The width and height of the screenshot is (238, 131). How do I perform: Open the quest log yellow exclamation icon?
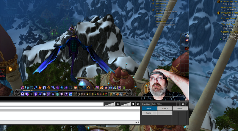click(90, 94)
